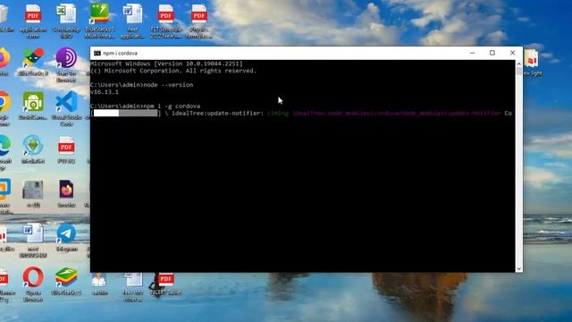The image size is (572, 322).
Task: Click the console vertical scrollbar thumb
Action: click(518, 71)
